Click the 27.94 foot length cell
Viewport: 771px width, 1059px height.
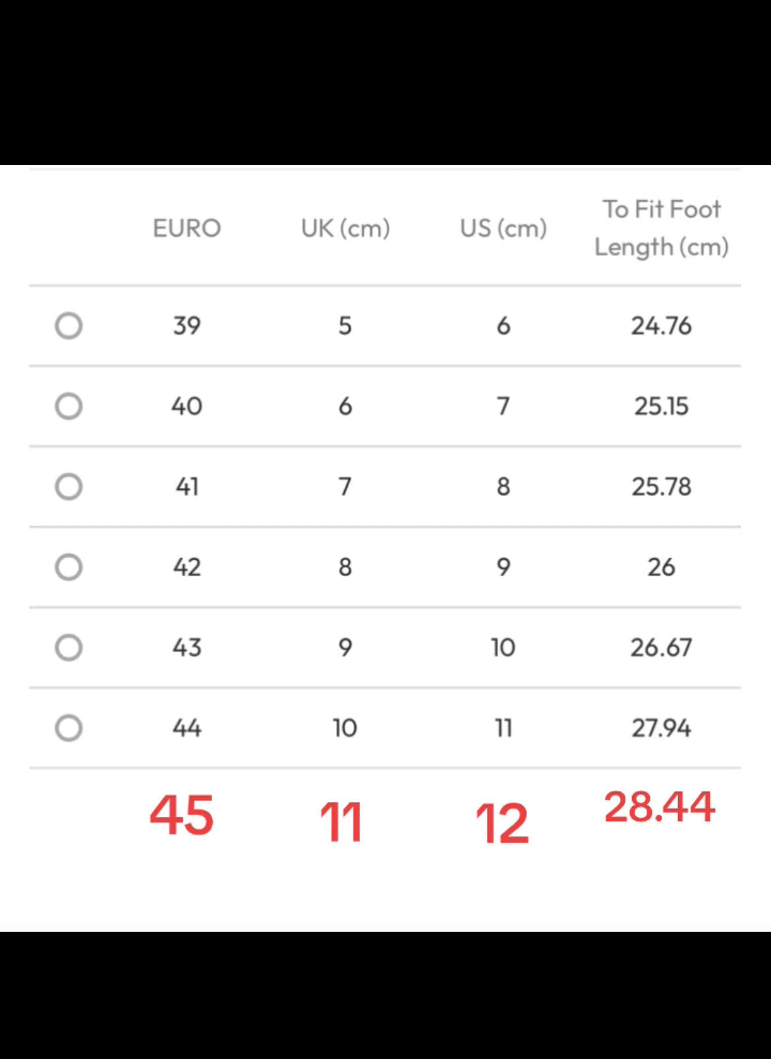[662, 728]
